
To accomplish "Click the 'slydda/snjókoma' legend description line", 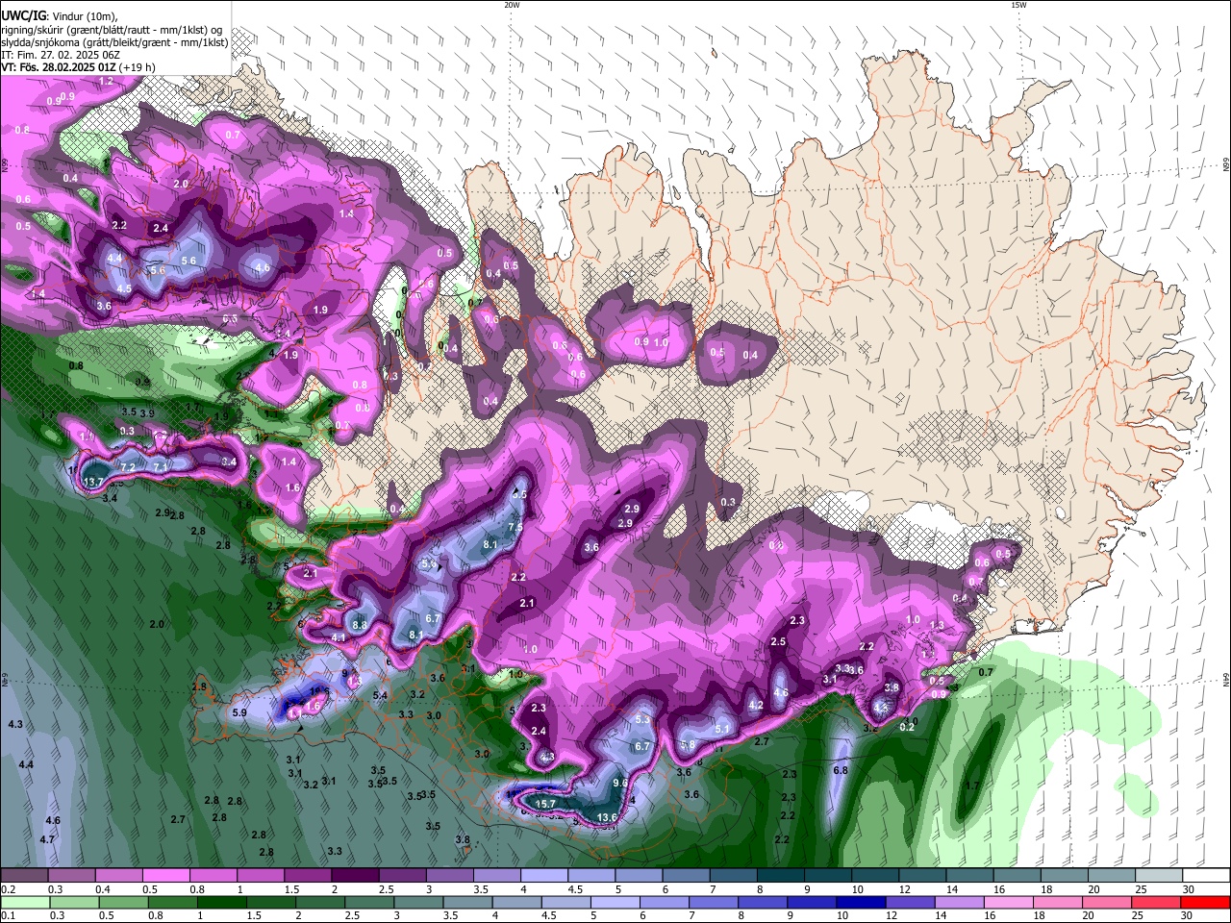I will (114, 42).
